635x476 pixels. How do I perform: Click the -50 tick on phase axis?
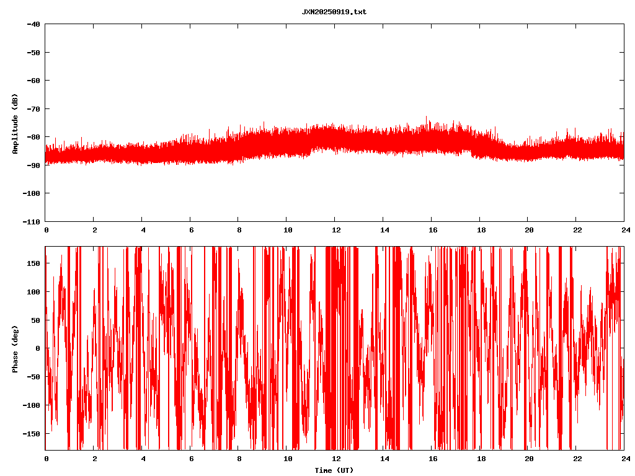coord(33,377)
